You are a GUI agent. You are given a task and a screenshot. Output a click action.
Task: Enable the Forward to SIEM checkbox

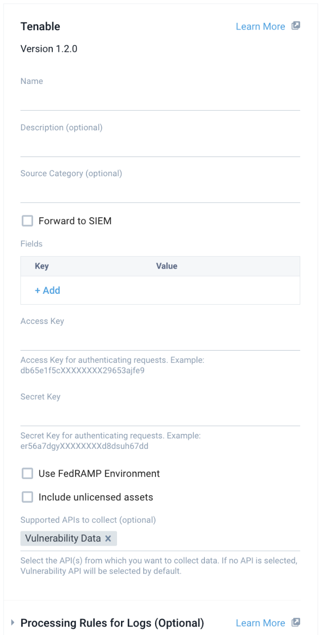(x=27, y=221)
